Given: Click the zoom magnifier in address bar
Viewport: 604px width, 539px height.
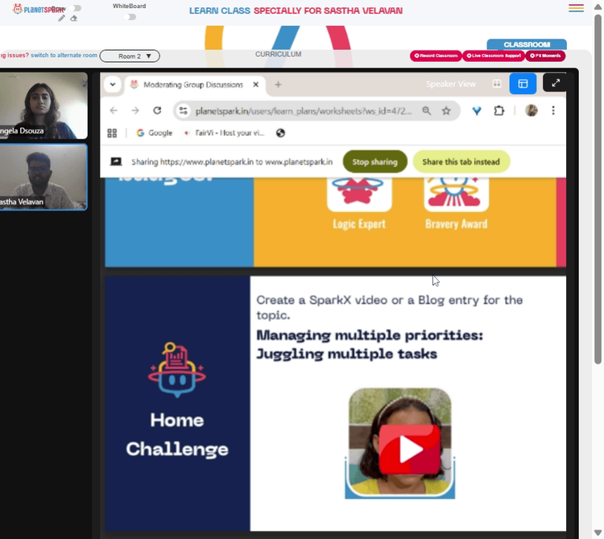Looking at the screenshot, I should [426, 111].
